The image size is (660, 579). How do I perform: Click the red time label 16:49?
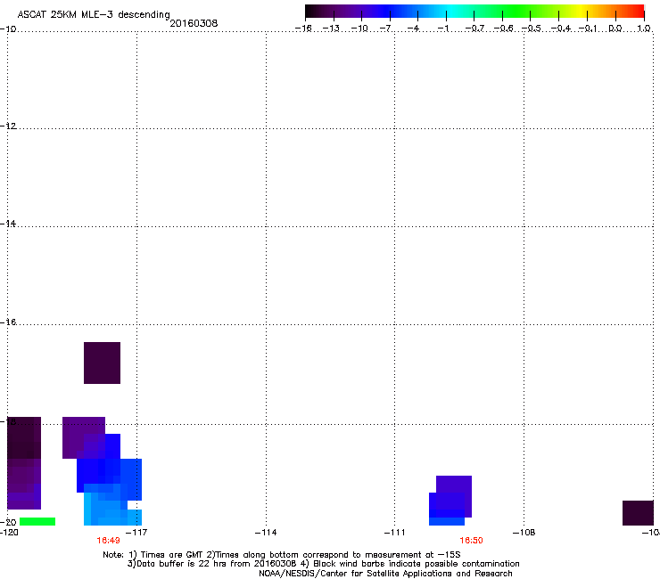point(108,541)
